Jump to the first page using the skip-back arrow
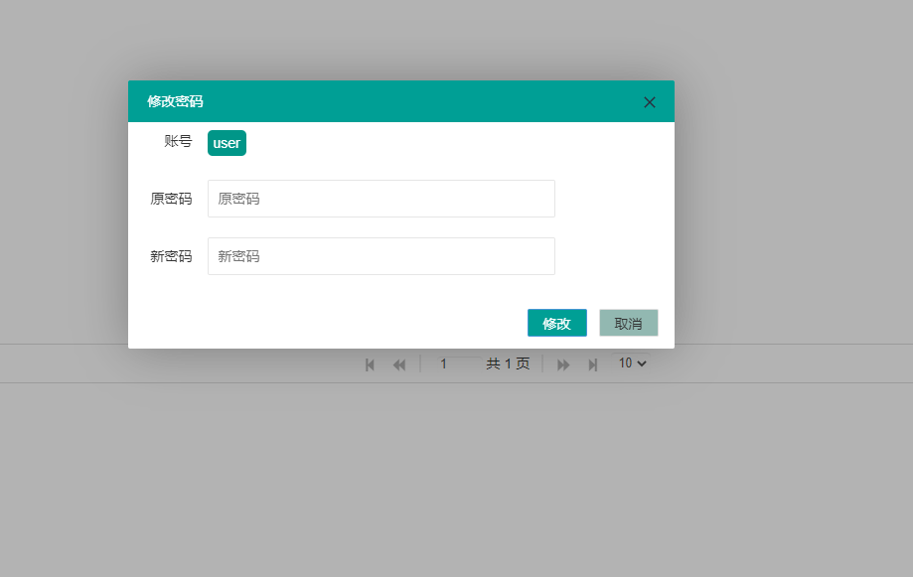The width and height of the screenshot is (913, 577). pos(370,364)
